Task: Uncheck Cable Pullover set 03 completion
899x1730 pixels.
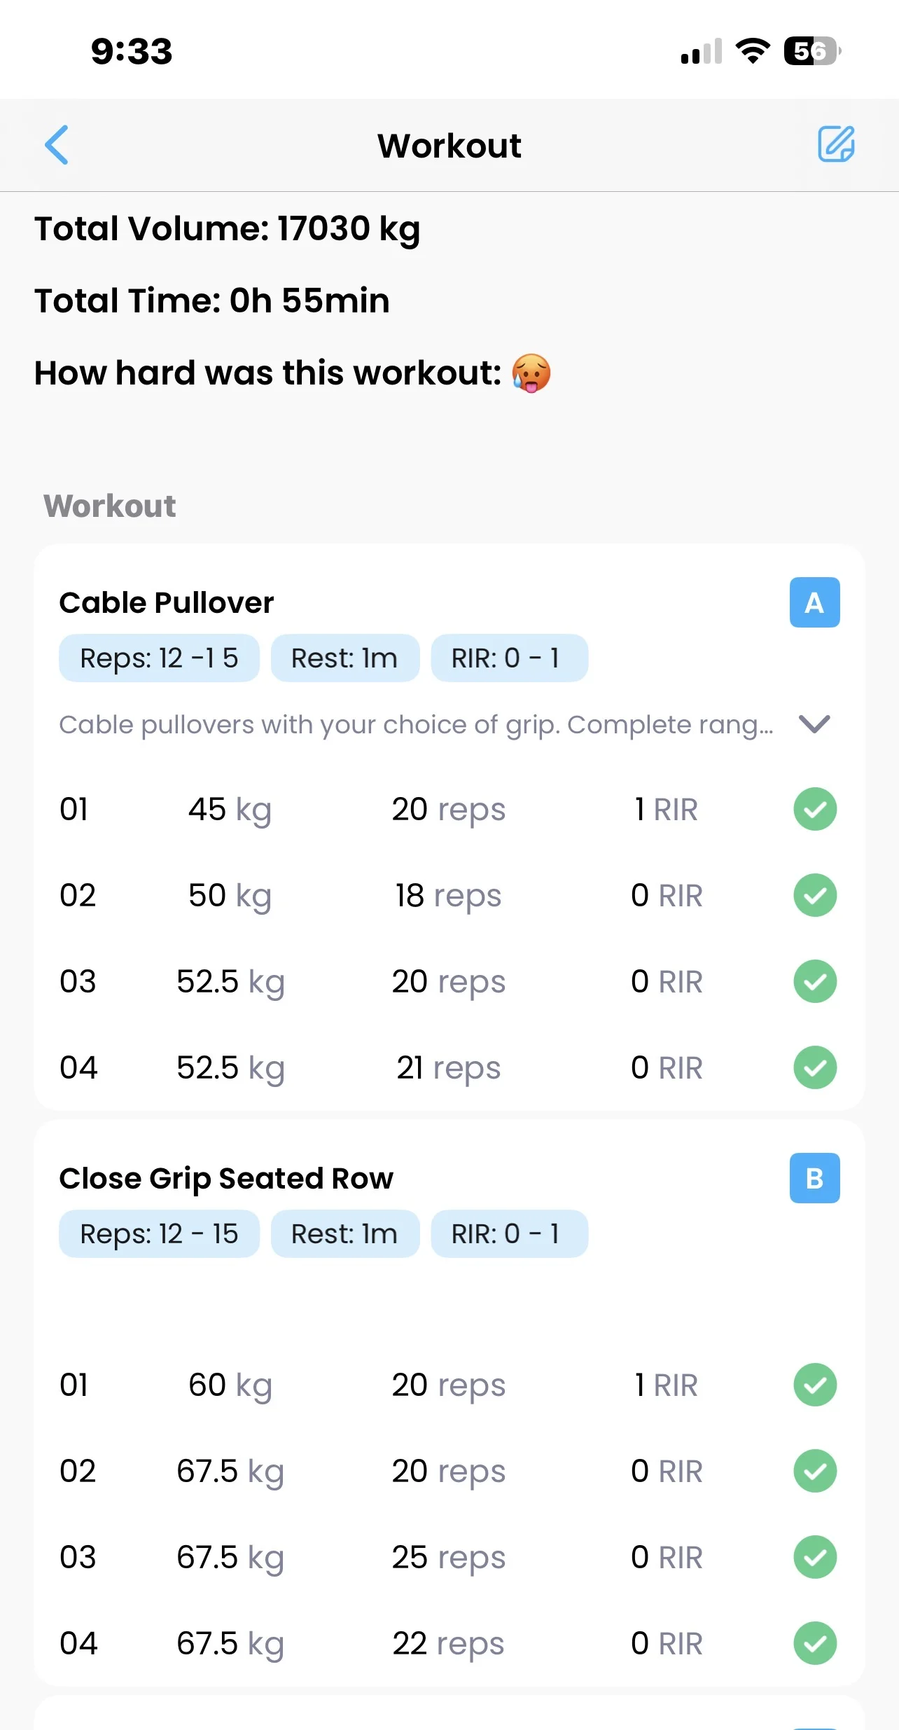Action: click(814, 981)
